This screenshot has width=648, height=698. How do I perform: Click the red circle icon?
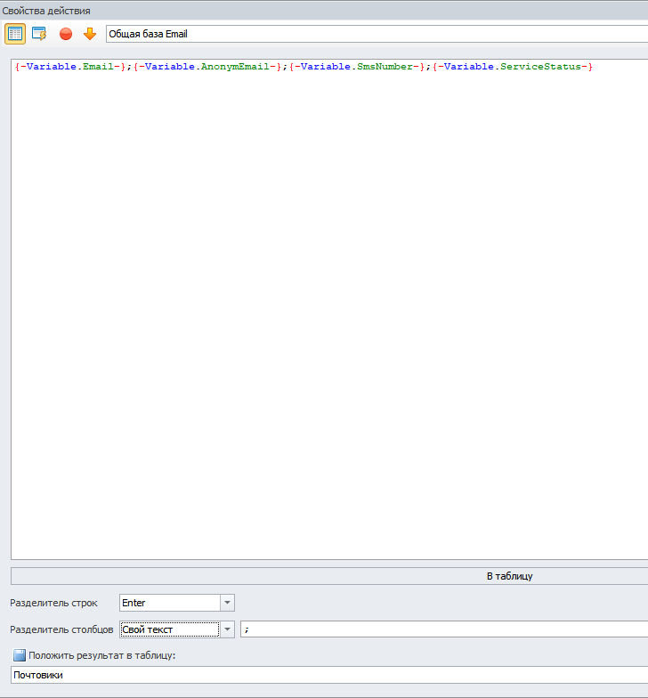[66, 34]
